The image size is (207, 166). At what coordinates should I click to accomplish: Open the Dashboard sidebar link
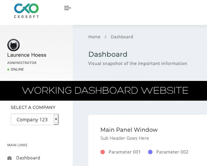[28, 158]
